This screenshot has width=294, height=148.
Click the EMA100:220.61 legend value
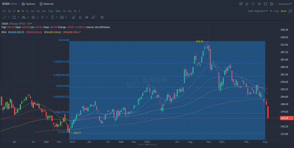click(x=53, y=32)
